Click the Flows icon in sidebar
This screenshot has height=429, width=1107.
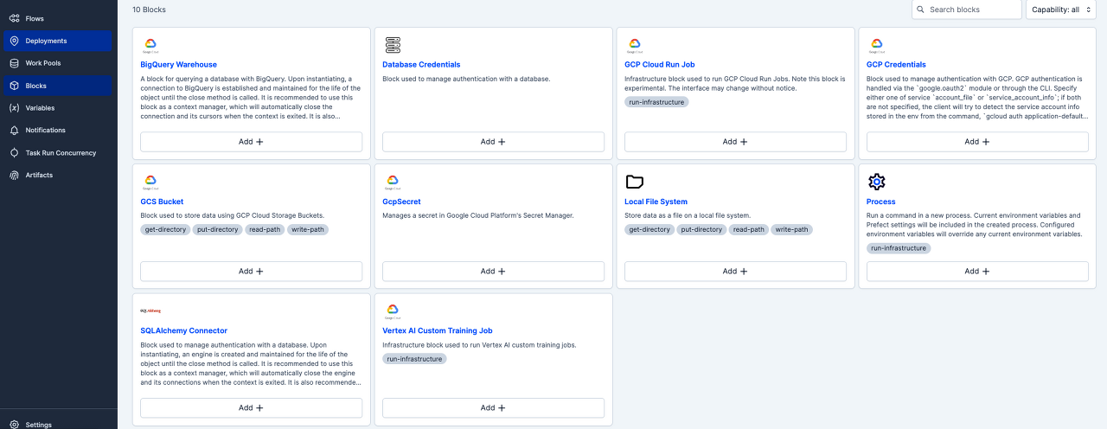[14, 18]
